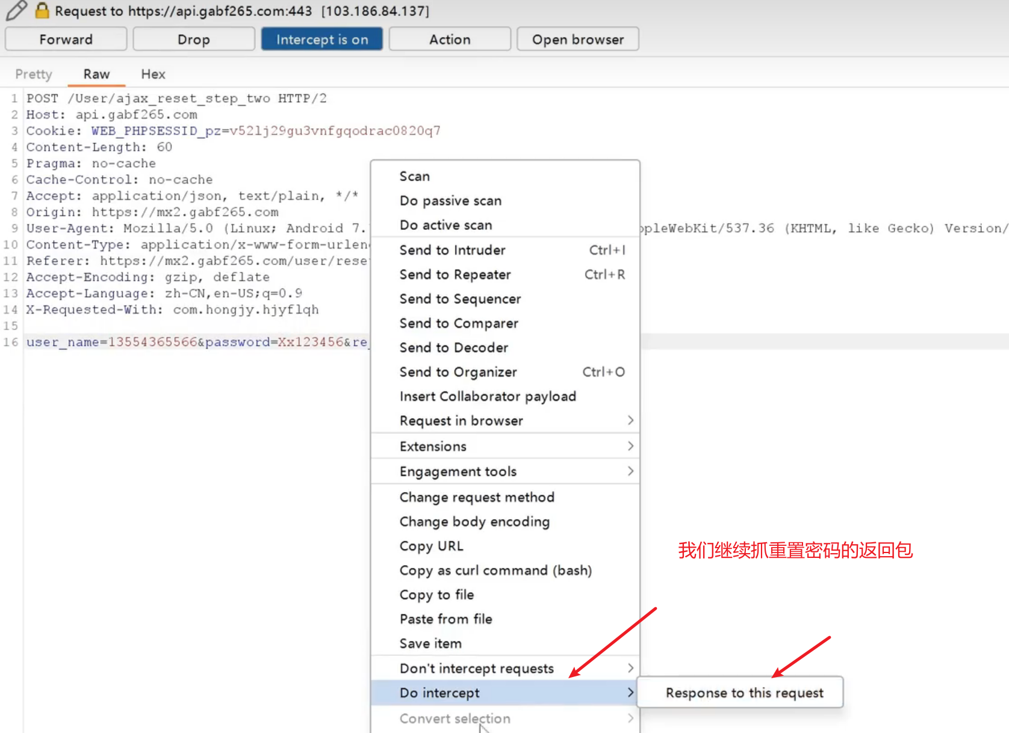Forward the intercepted request
1009x733 pixels.
point(66,39)
